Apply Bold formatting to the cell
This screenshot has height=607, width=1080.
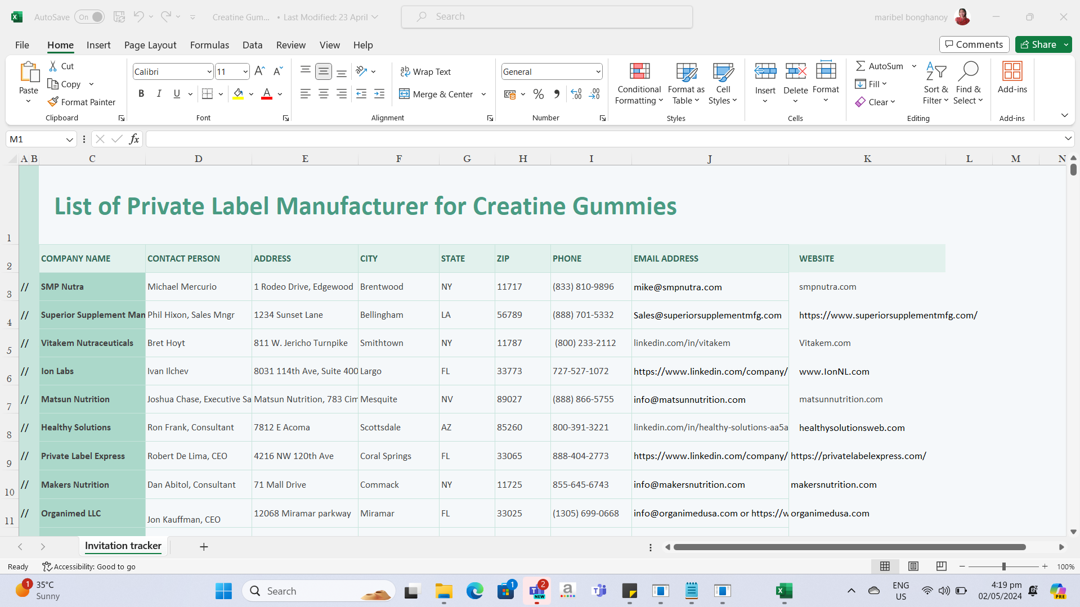141,94
